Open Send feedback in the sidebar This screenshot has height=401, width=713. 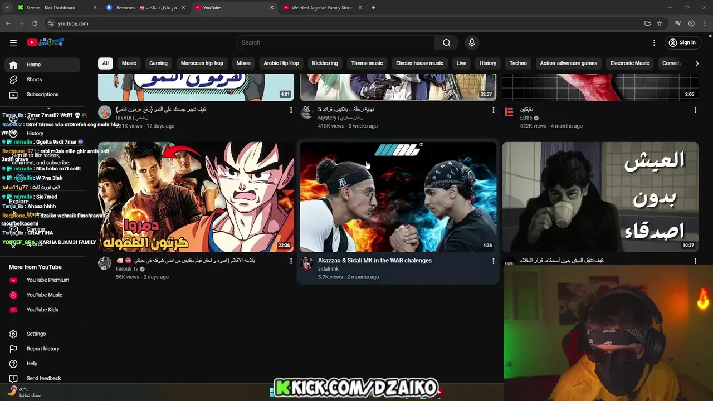pyautogui.click(x=42, y=378)
